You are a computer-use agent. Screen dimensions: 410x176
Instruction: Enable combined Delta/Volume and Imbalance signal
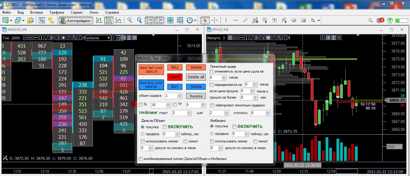coord(140,159)
